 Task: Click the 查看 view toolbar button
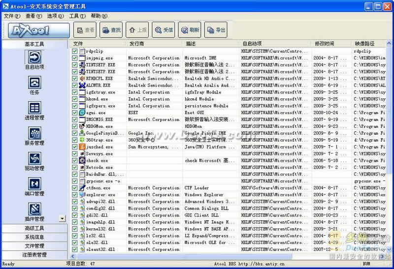point(85,30)
